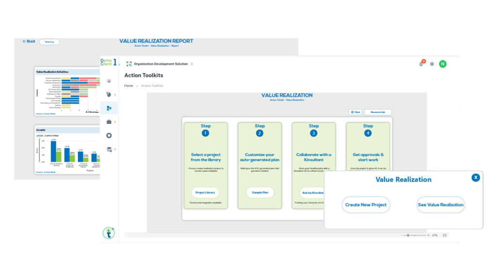Screen dimensions: 498x280
Task: Close the Value Realization popup
Action: pyautogui.click(x=476, y=177)
